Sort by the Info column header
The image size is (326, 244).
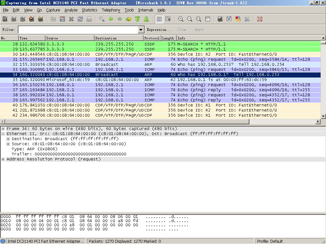point(248,38)
